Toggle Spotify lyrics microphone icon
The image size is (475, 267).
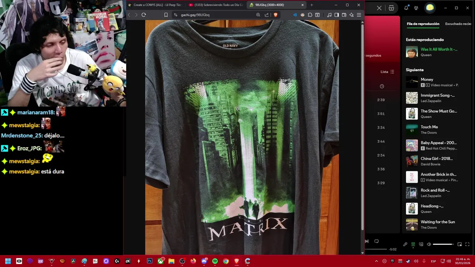click(x=405, y=244)
